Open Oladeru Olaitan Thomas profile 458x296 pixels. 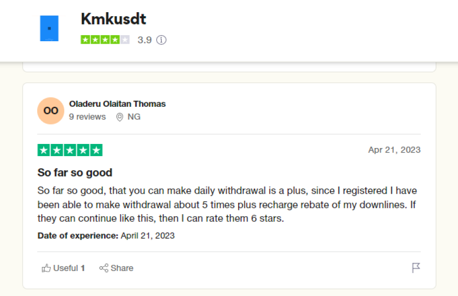[x=118, y=104]
